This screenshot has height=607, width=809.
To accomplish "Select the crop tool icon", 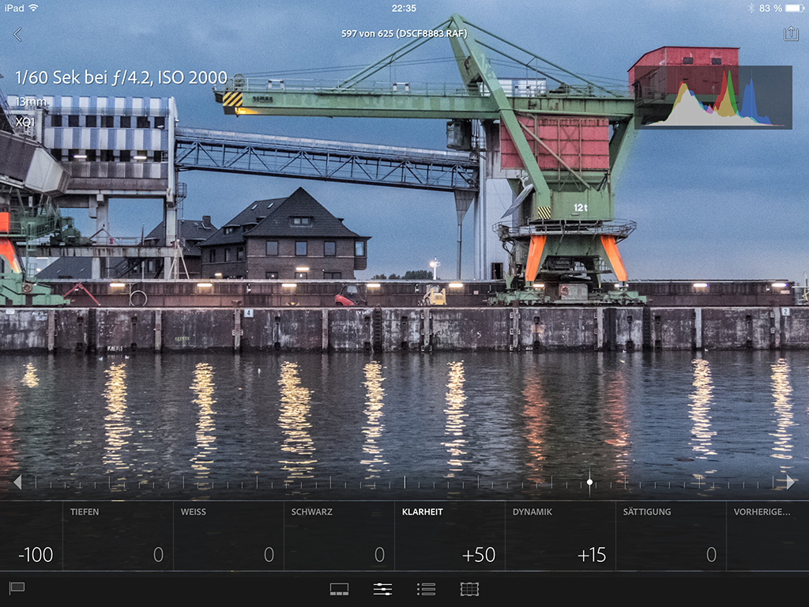I will click(x=469, y=589).
